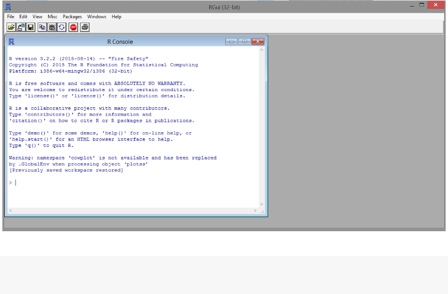The width and height of the screenshot is (448, 294).
Task: Close the RGui main window
Action: (436, 5)
